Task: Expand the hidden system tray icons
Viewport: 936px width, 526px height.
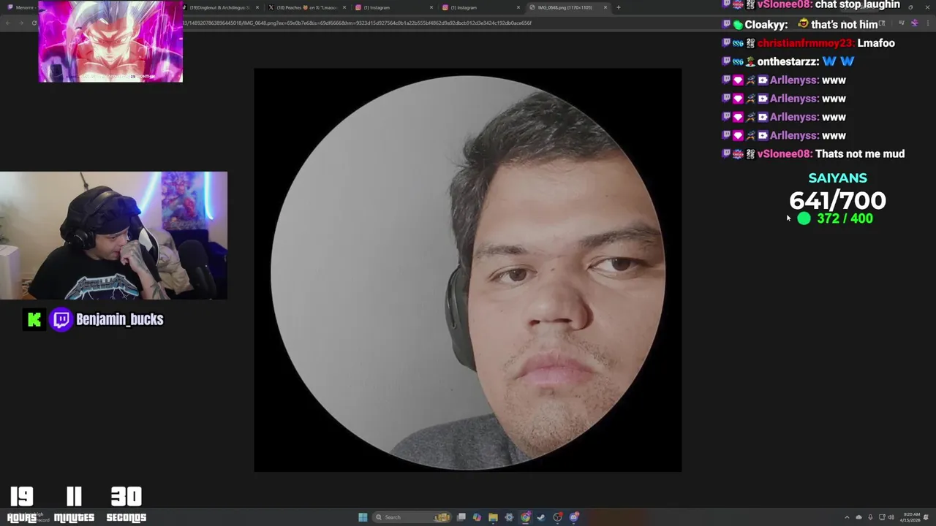Action: [848, 517]
